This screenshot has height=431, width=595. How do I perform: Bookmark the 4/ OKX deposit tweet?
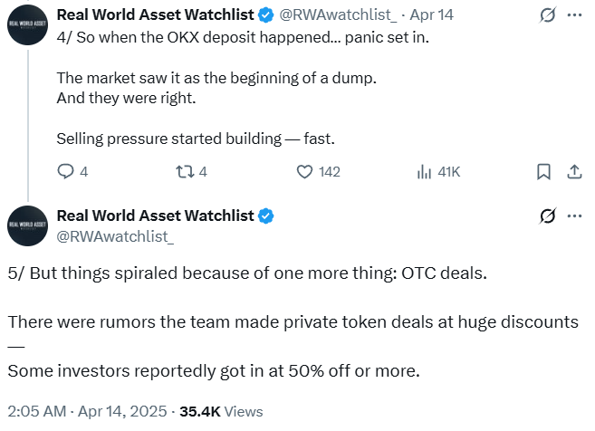(543, 171)
